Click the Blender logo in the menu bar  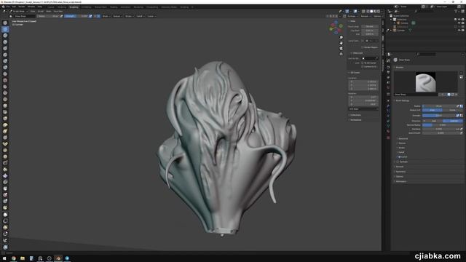[x=4, y=7]
